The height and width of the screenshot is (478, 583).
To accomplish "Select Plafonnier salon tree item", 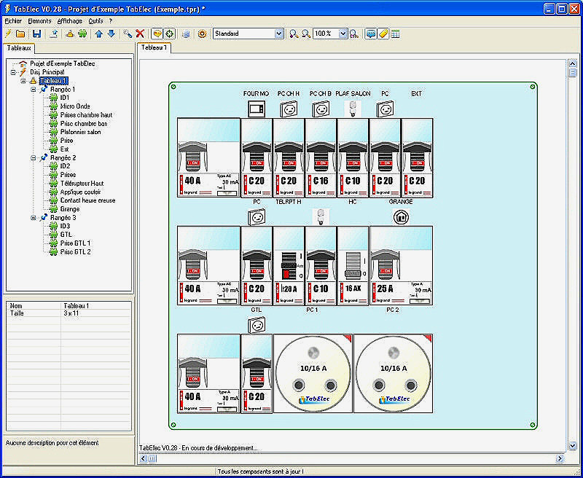I will (80, 132).
